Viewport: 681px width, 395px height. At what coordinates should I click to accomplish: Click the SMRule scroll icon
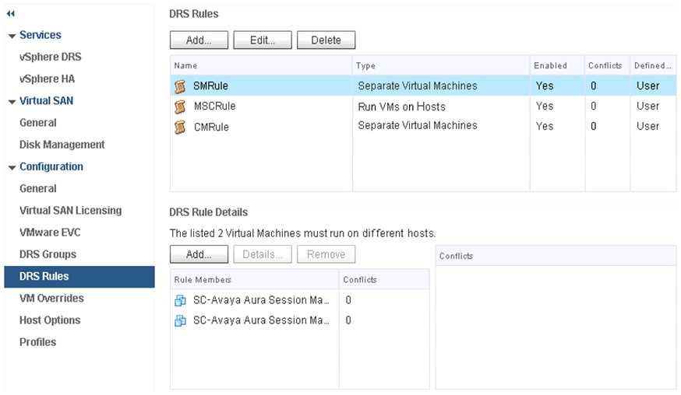tap(180, 86)
